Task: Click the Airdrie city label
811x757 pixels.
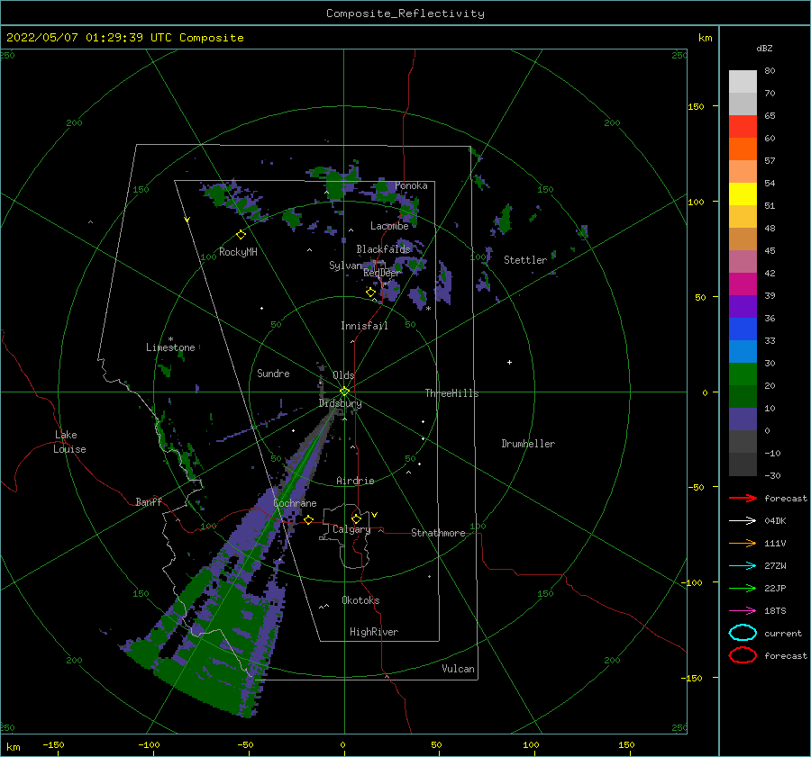Action: [355, 481]
